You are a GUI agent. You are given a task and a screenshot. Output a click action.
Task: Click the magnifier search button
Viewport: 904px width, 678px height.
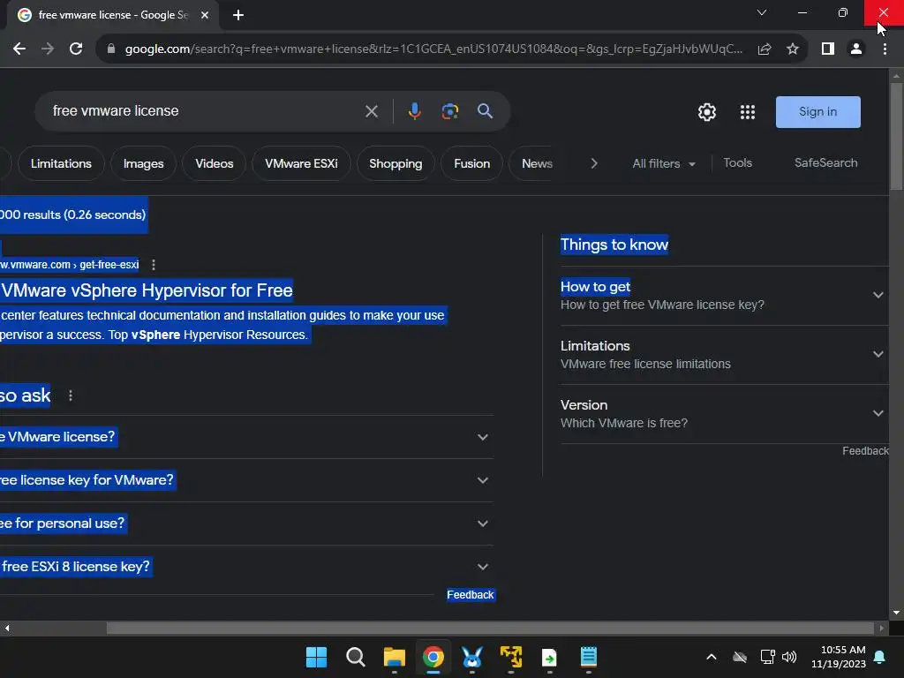point(485,110)
